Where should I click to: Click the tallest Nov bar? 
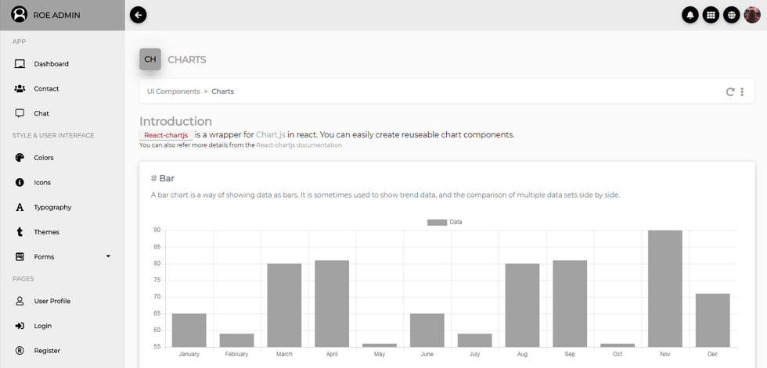point(665,289)
